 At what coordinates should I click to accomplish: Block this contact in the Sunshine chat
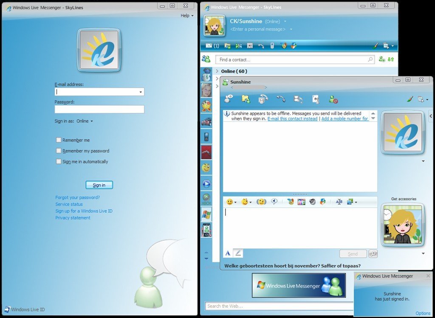[333, 99]
